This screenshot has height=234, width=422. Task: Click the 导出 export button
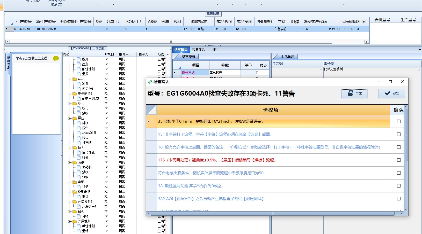tap(354, 93)
